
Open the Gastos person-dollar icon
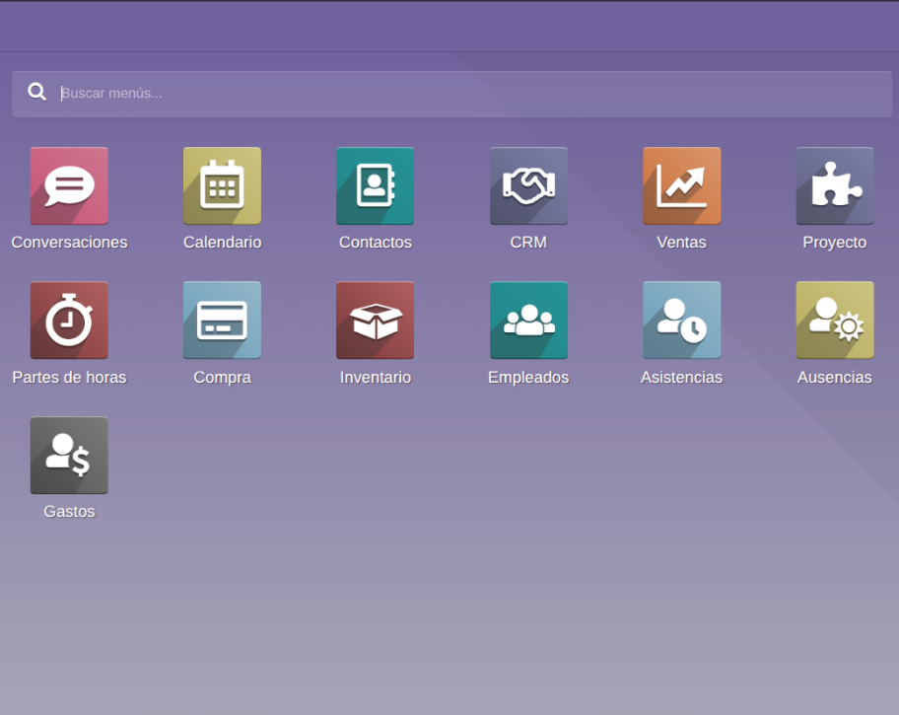pyautogui.click(x=69, y=456)
